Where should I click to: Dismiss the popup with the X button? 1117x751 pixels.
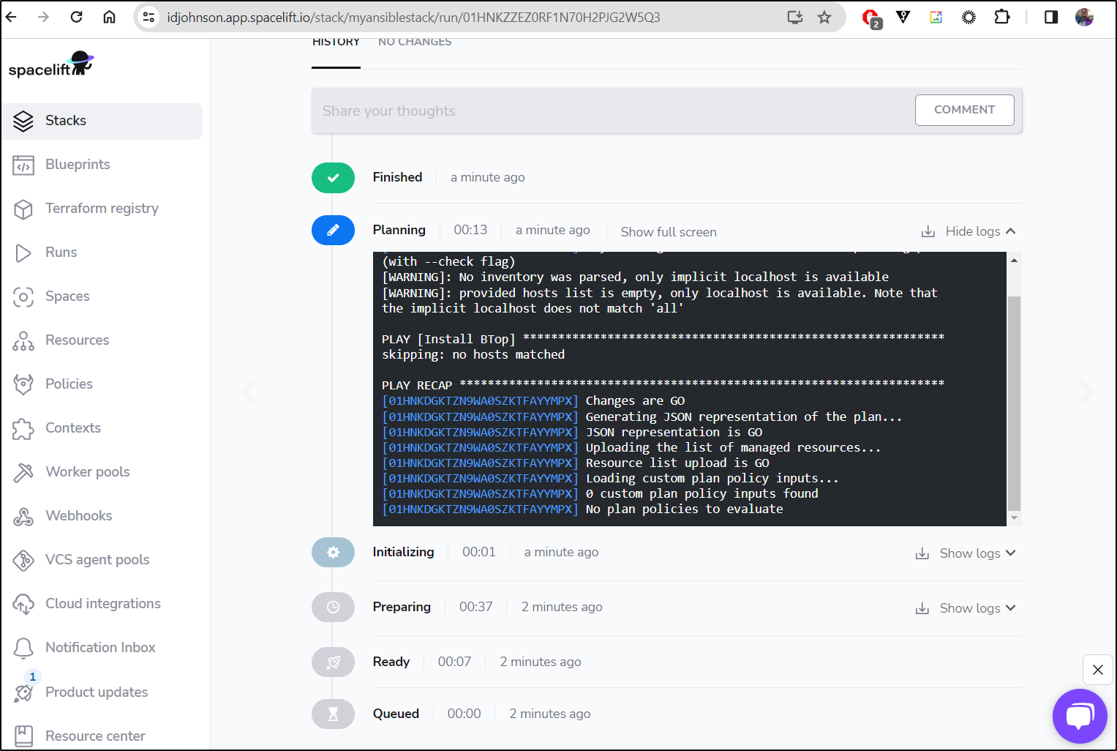tap(1097, 670)
